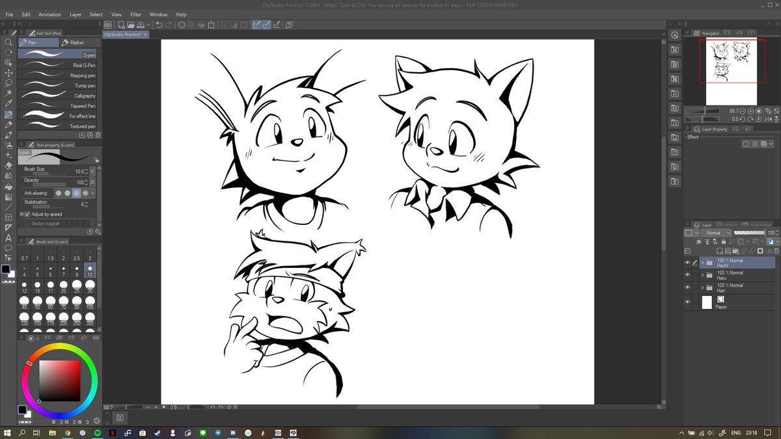The image size is (781, 439).
Task: Hide the Paper layer
Action: [x=687, y=302]
